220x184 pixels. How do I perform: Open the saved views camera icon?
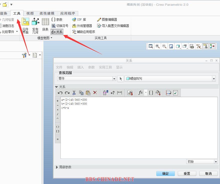click(x=192, y=46)
